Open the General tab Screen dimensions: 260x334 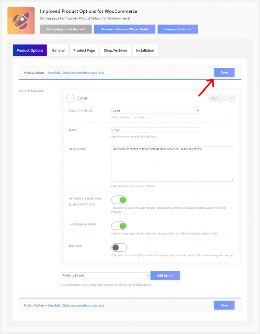click(58, 50)
